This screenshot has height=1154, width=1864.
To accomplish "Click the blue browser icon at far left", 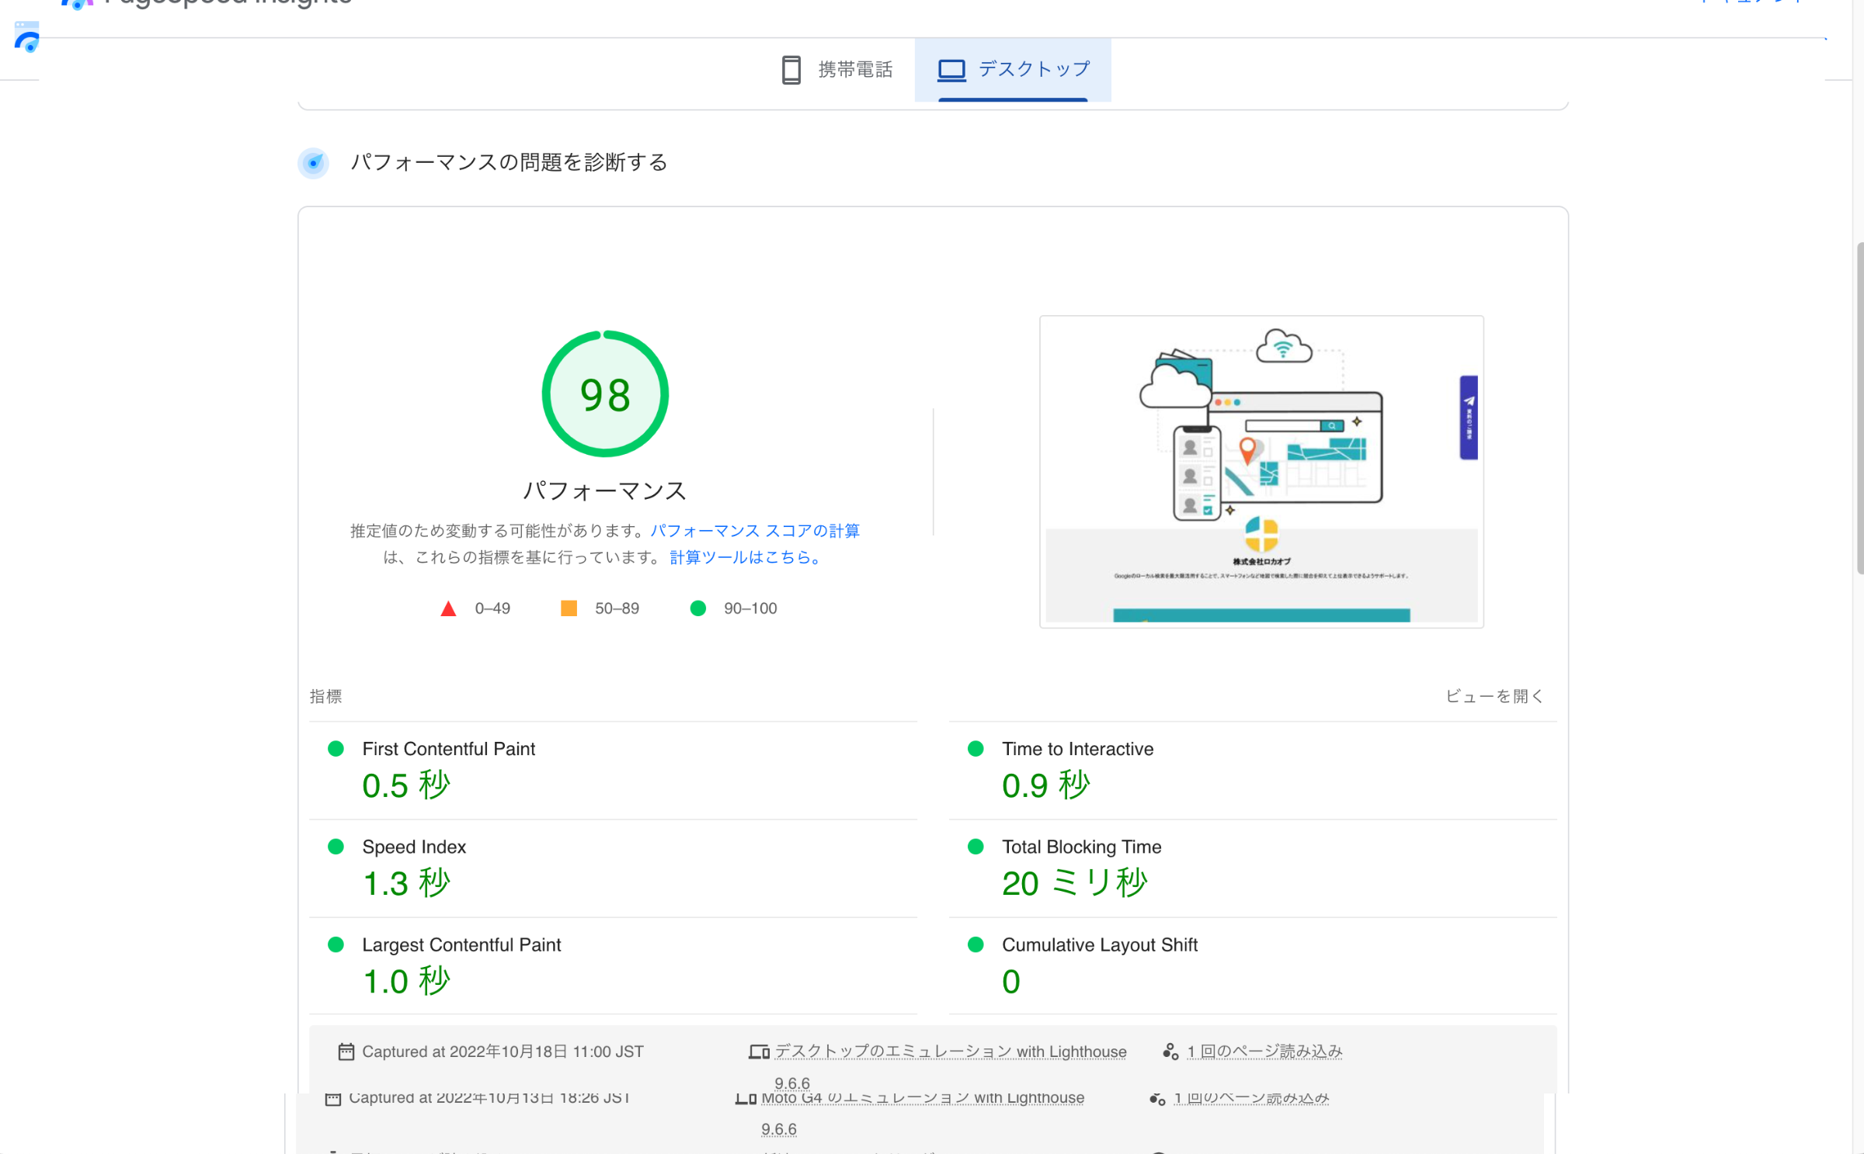I will (x=27, y=37).
